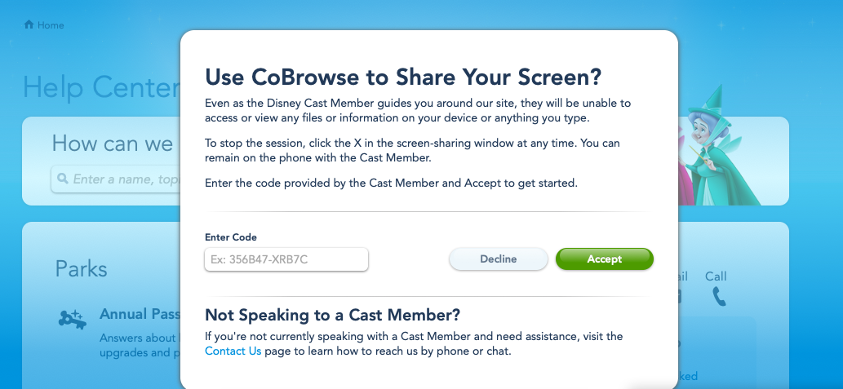Click the "How can we" search heading

[112, 144]
